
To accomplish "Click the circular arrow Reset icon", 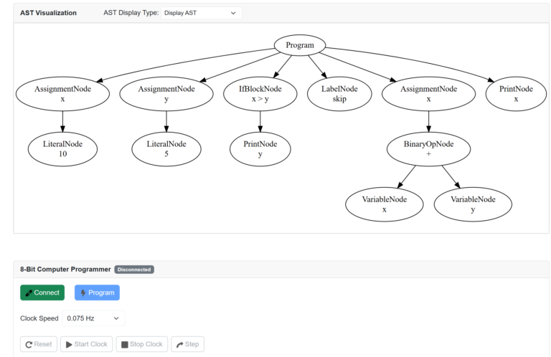I will point(29,345).
